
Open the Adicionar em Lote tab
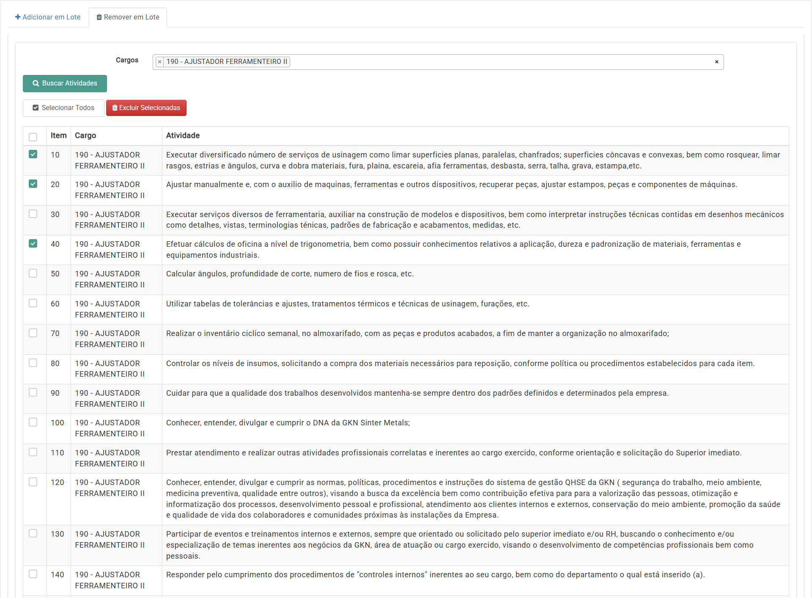pos(48,17)
